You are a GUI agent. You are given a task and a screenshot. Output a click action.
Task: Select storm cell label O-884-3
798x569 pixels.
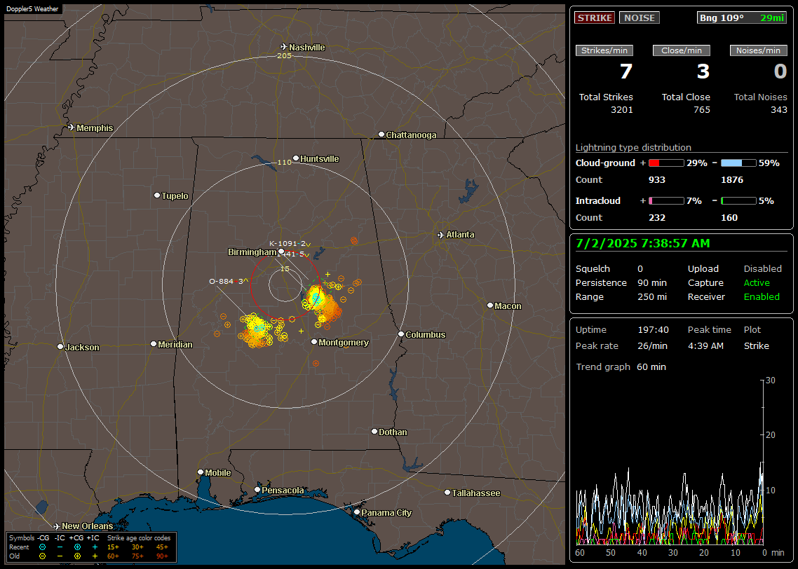coord(226,281)
